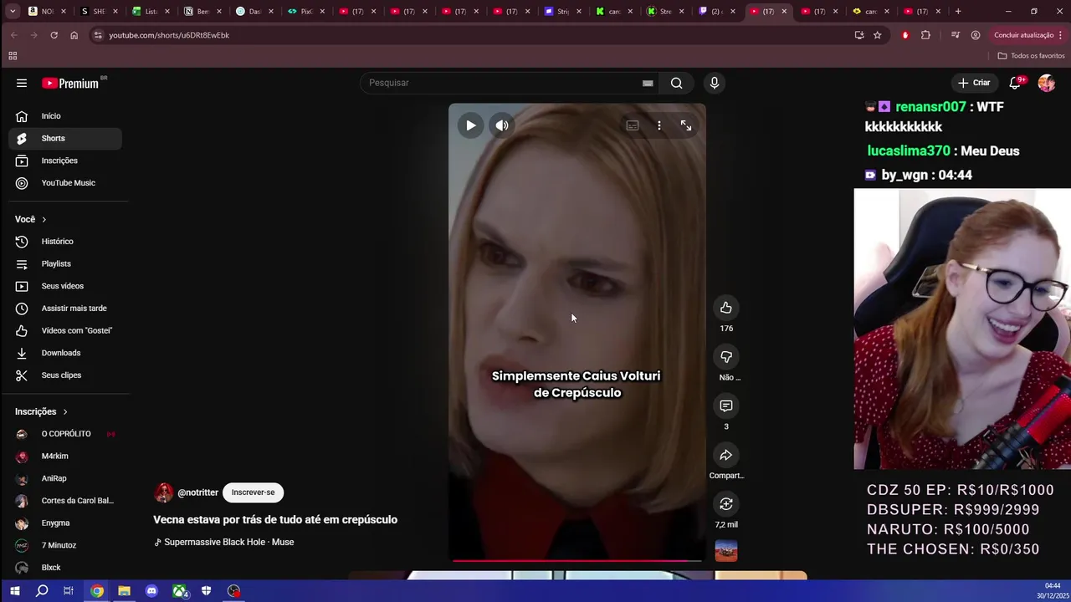Open Histórico in sidebar
Viewport: 1071px width, 602px height.
click(65, 242)
